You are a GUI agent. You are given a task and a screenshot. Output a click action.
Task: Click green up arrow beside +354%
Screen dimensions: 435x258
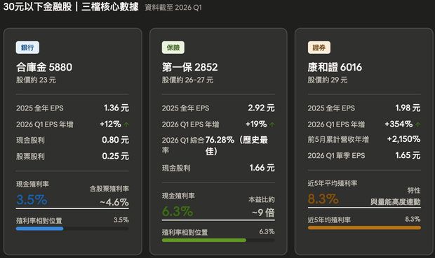pos(418,124)
